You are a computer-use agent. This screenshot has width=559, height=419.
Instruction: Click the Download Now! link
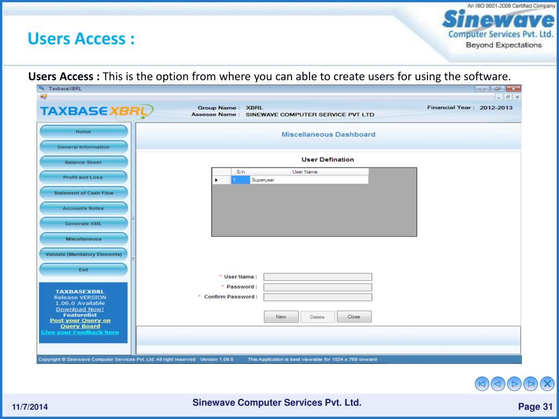point(80,309)
